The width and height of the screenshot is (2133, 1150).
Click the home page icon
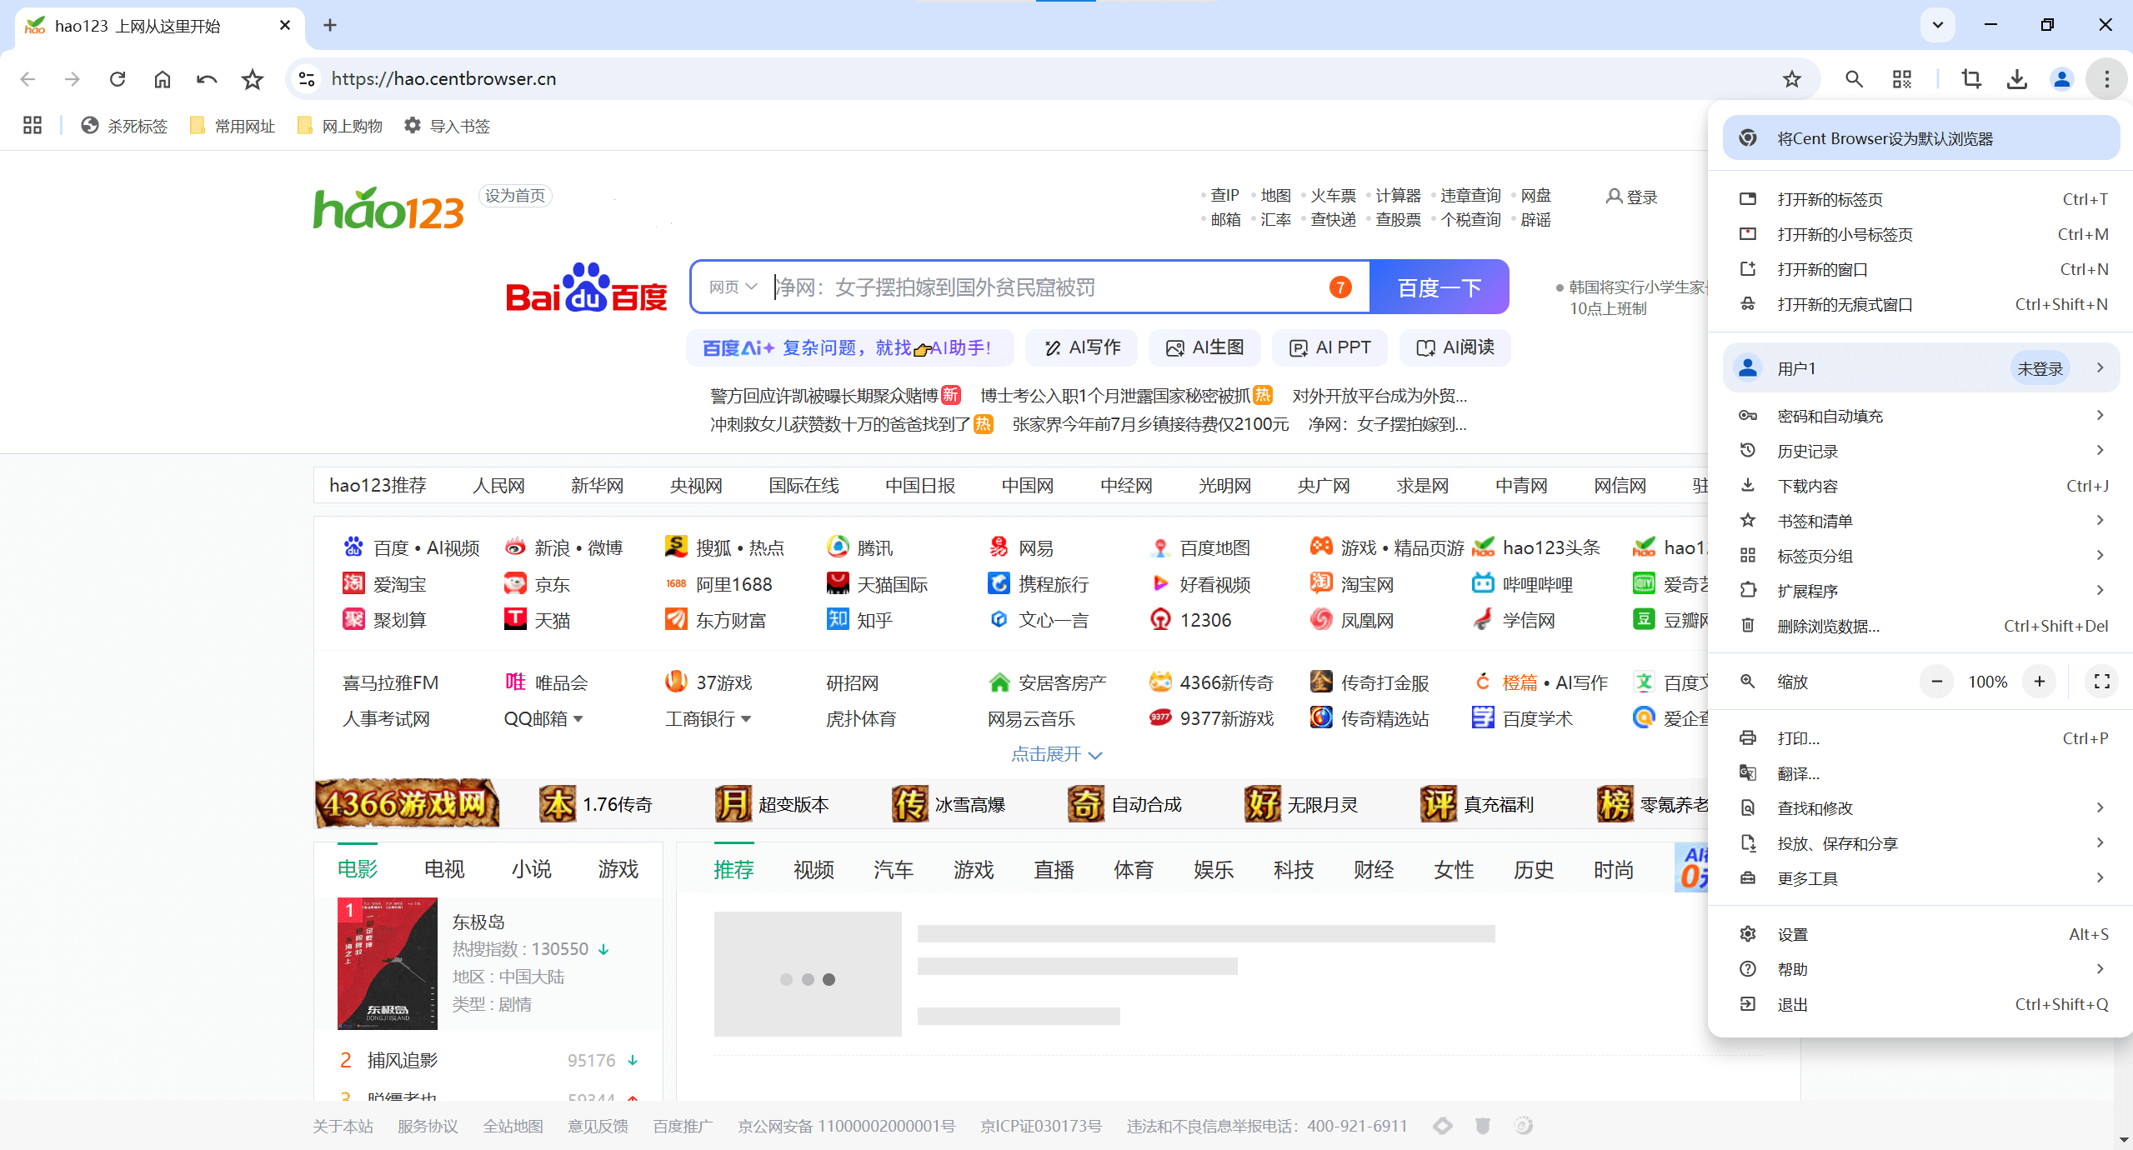(162, 79)
